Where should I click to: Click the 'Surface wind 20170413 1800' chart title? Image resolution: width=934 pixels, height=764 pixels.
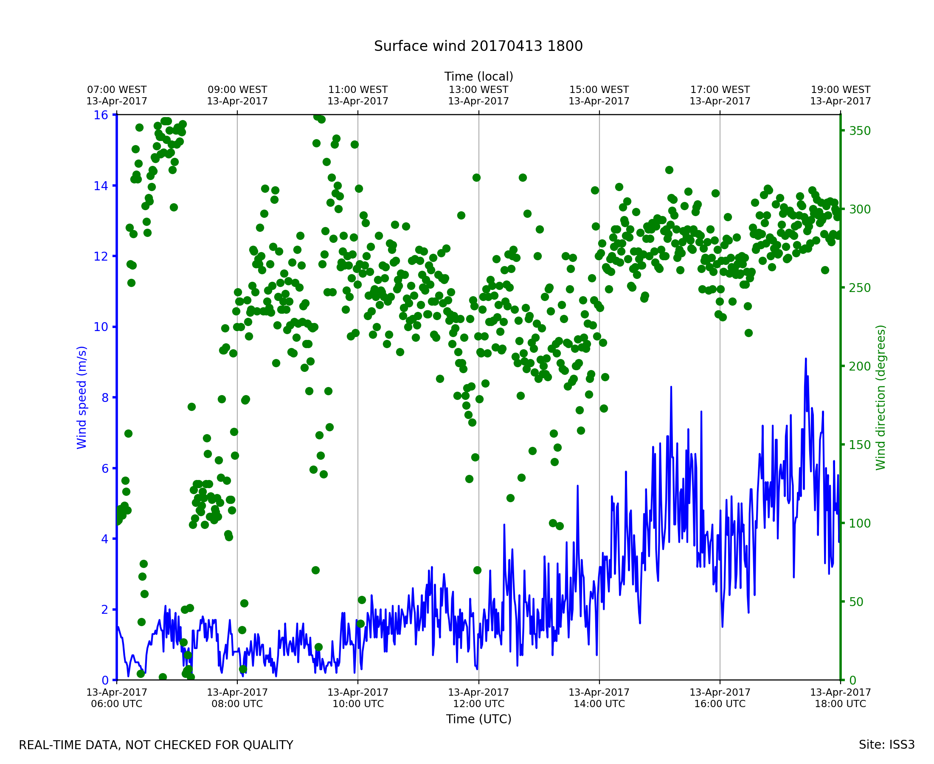(x=478, y=46)
